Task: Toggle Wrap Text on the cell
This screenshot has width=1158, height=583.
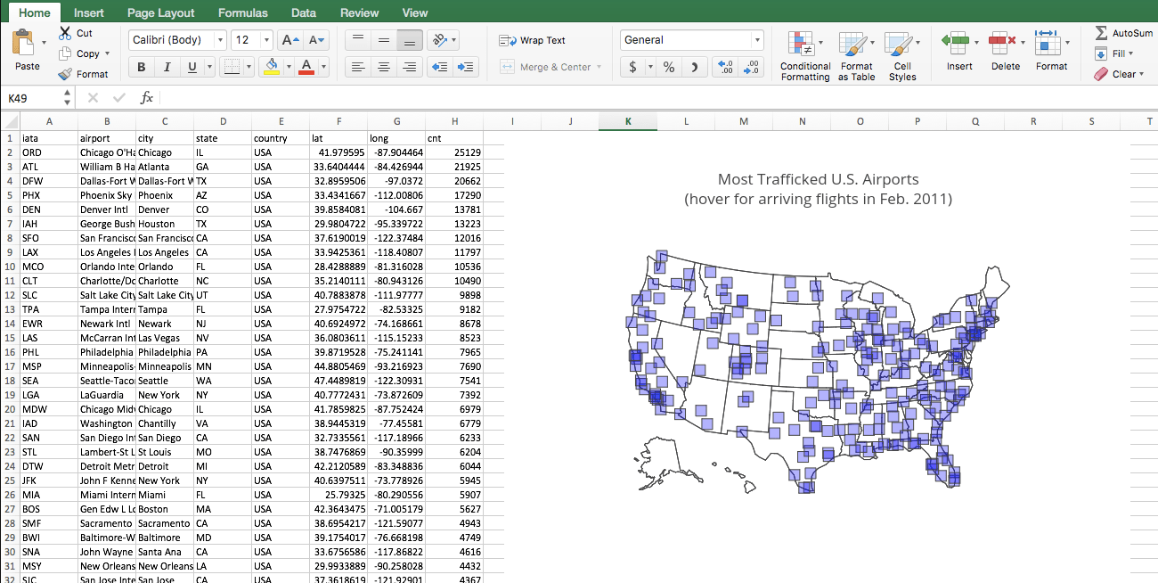Action: [533, 40]
